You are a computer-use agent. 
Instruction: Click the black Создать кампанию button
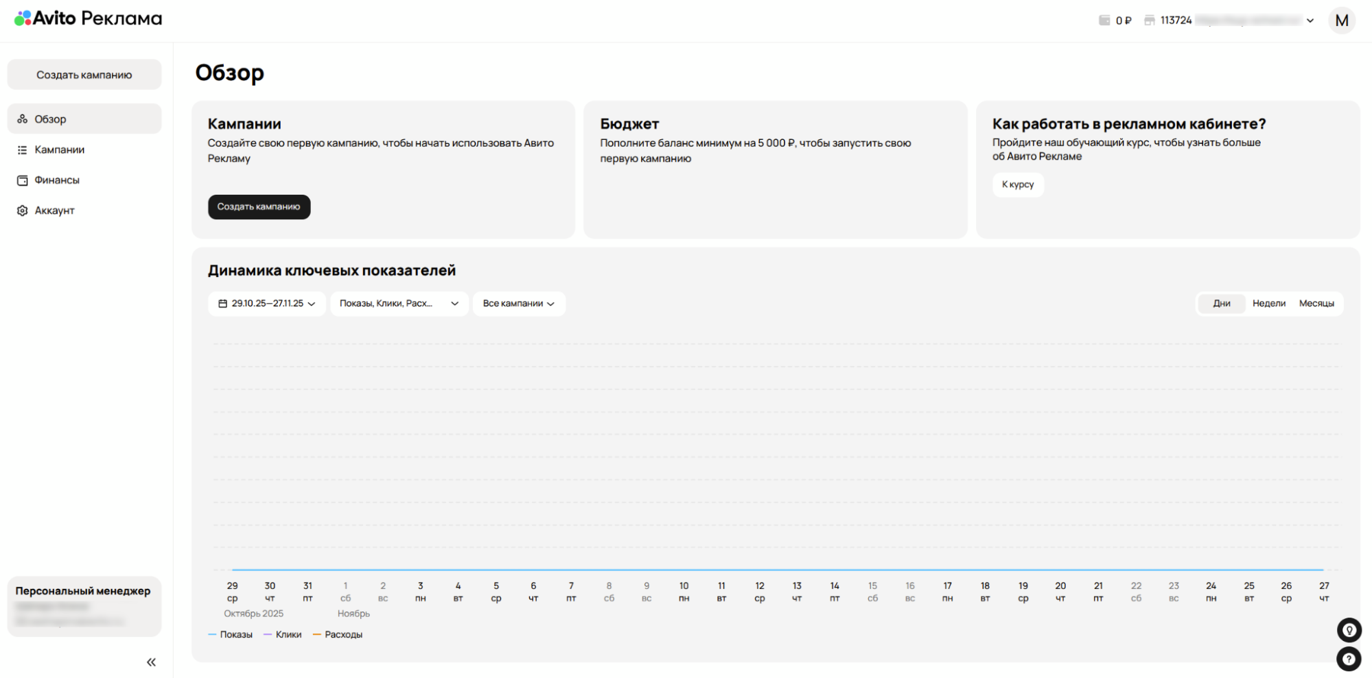coord(259,207)
